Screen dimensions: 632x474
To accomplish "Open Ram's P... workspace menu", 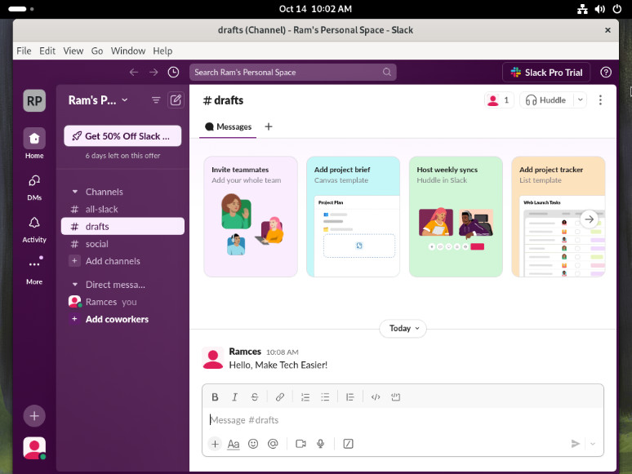I will tap(98, 100).
